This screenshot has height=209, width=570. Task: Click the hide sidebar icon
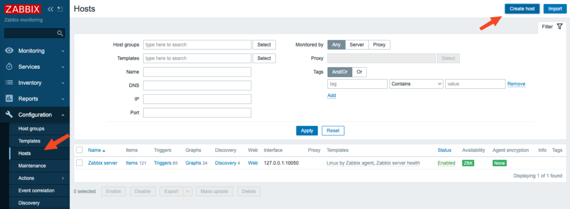click(x=60, y=9)
